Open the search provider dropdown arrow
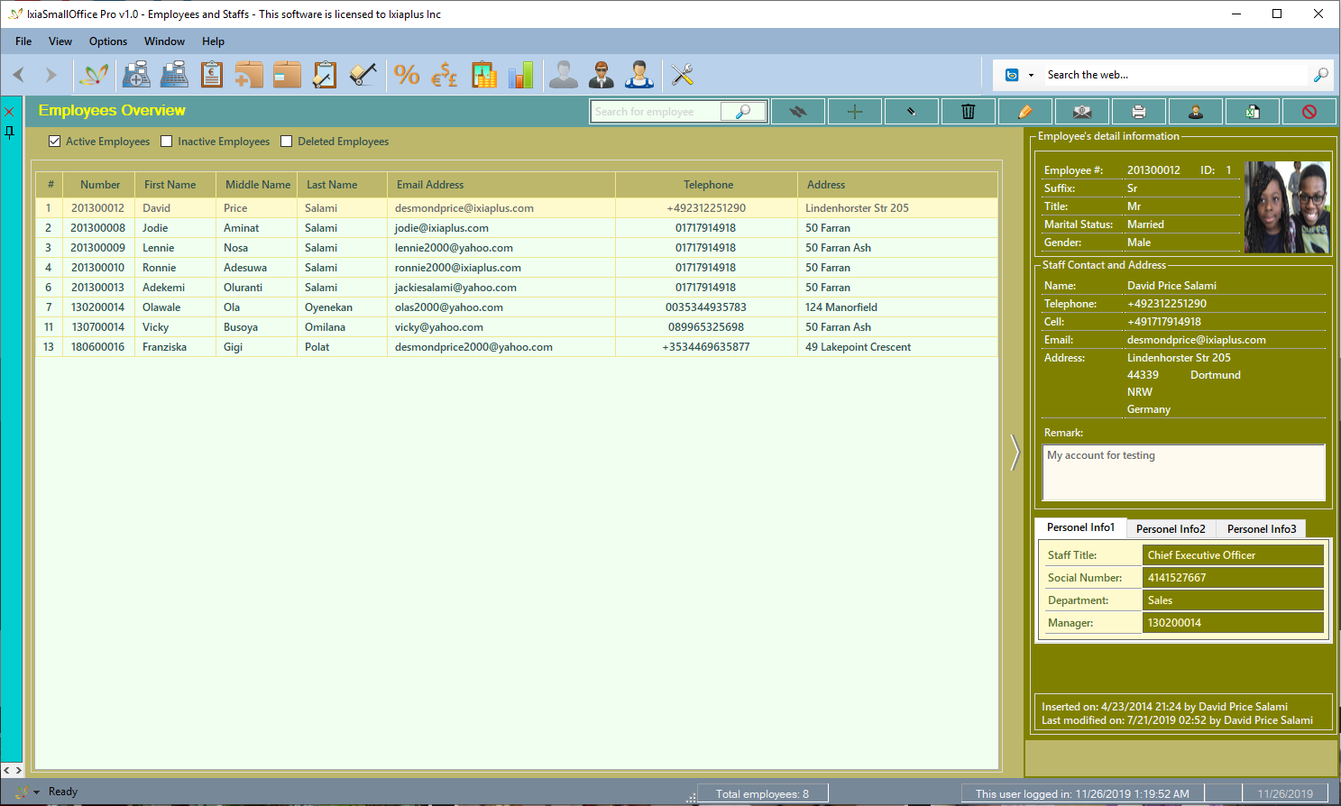 tap(1032, 76)
